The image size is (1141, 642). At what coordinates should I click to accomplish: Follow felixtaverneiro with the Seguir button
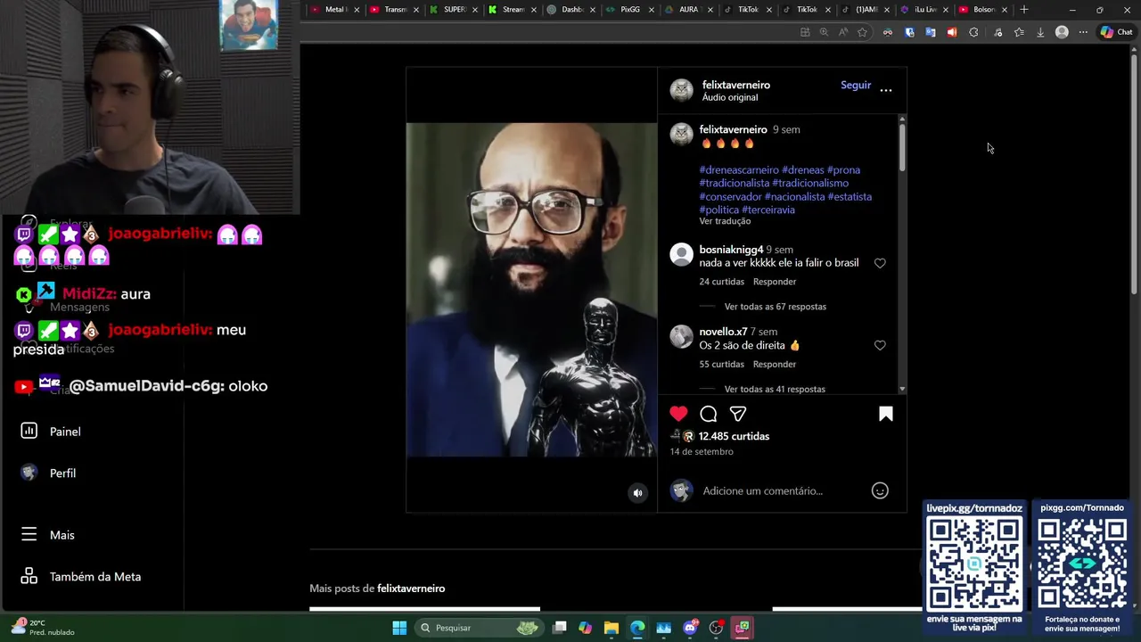pos(856,85)
